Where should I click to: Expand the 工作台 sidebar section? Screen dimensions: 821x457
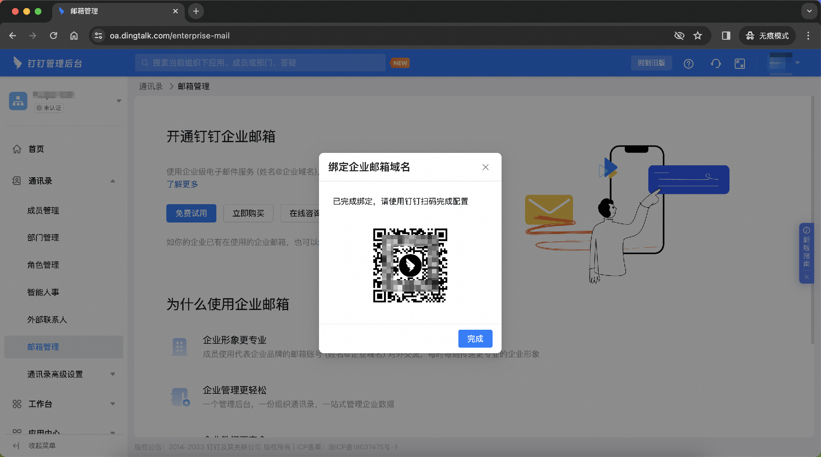(113, 404)
